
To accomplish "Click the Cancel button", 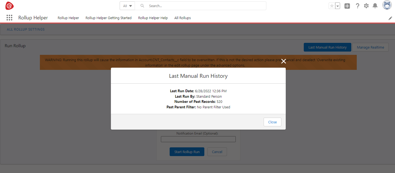I will tap(217, 152).
